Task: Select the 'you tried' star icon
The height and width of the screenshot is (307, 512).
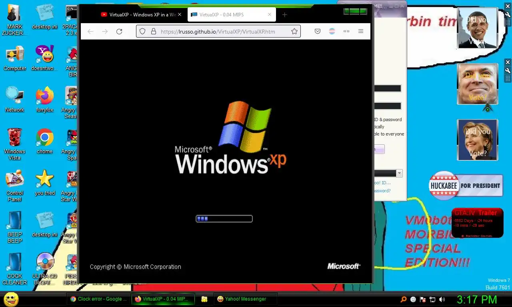Action: point(44,183)
